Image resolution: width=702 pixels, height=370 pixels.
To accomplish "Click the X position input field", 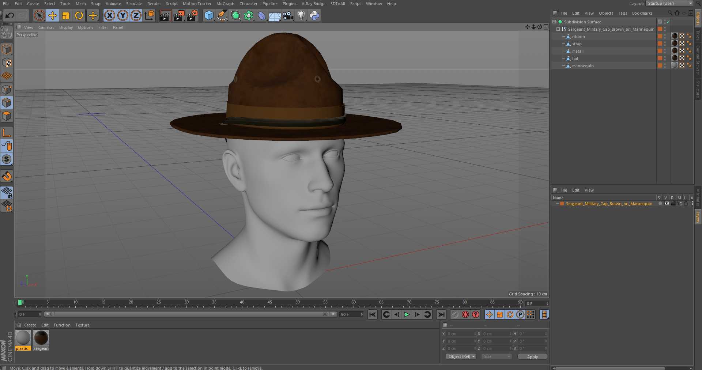I will click(x=461, y=334).
